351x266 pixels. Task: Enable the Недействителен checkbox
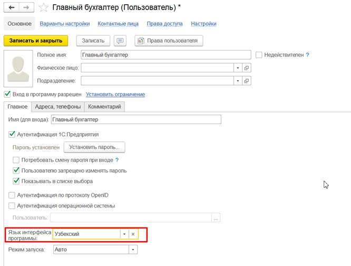[x=259, y=55]
